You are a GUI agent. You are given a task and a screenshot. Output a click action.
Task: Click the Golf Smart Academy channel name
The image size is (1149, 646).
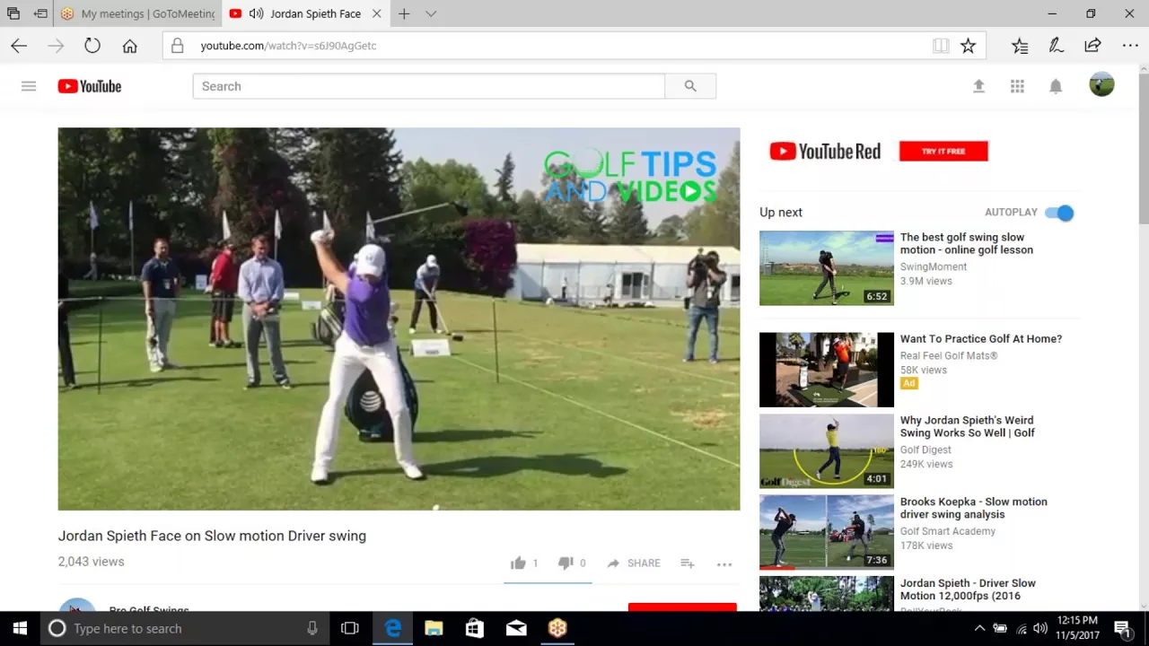948,531
